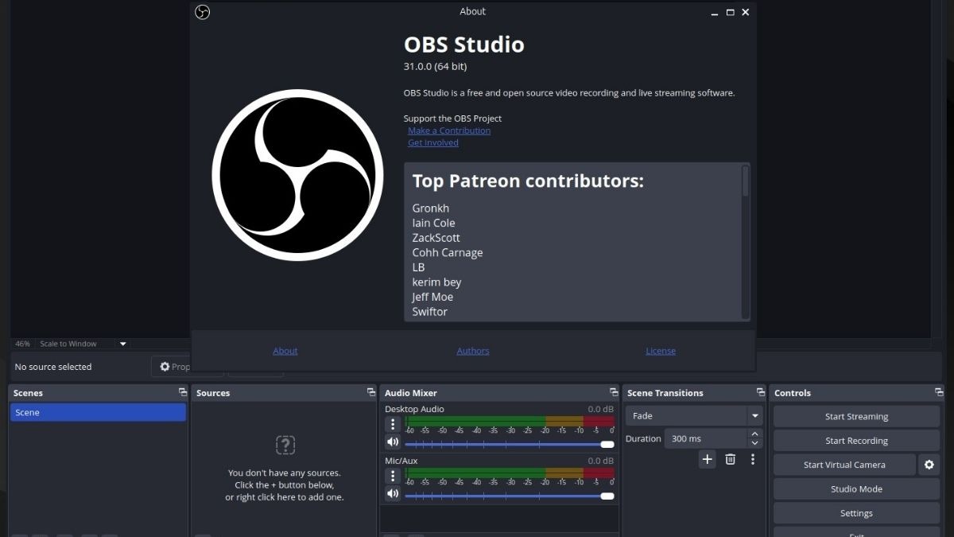
Task: Pop out the Scenes dock icon
Action: [183, 392]
